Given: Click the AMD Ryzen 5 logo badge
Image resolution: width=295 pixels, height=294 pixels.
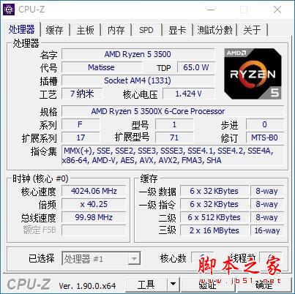Looking at the screenshot, I should 253,74.
